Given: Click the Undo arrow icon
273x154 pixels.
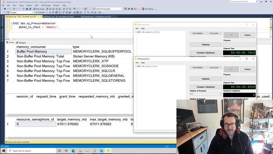Looking at the screenshot, I should pos(75,9).
